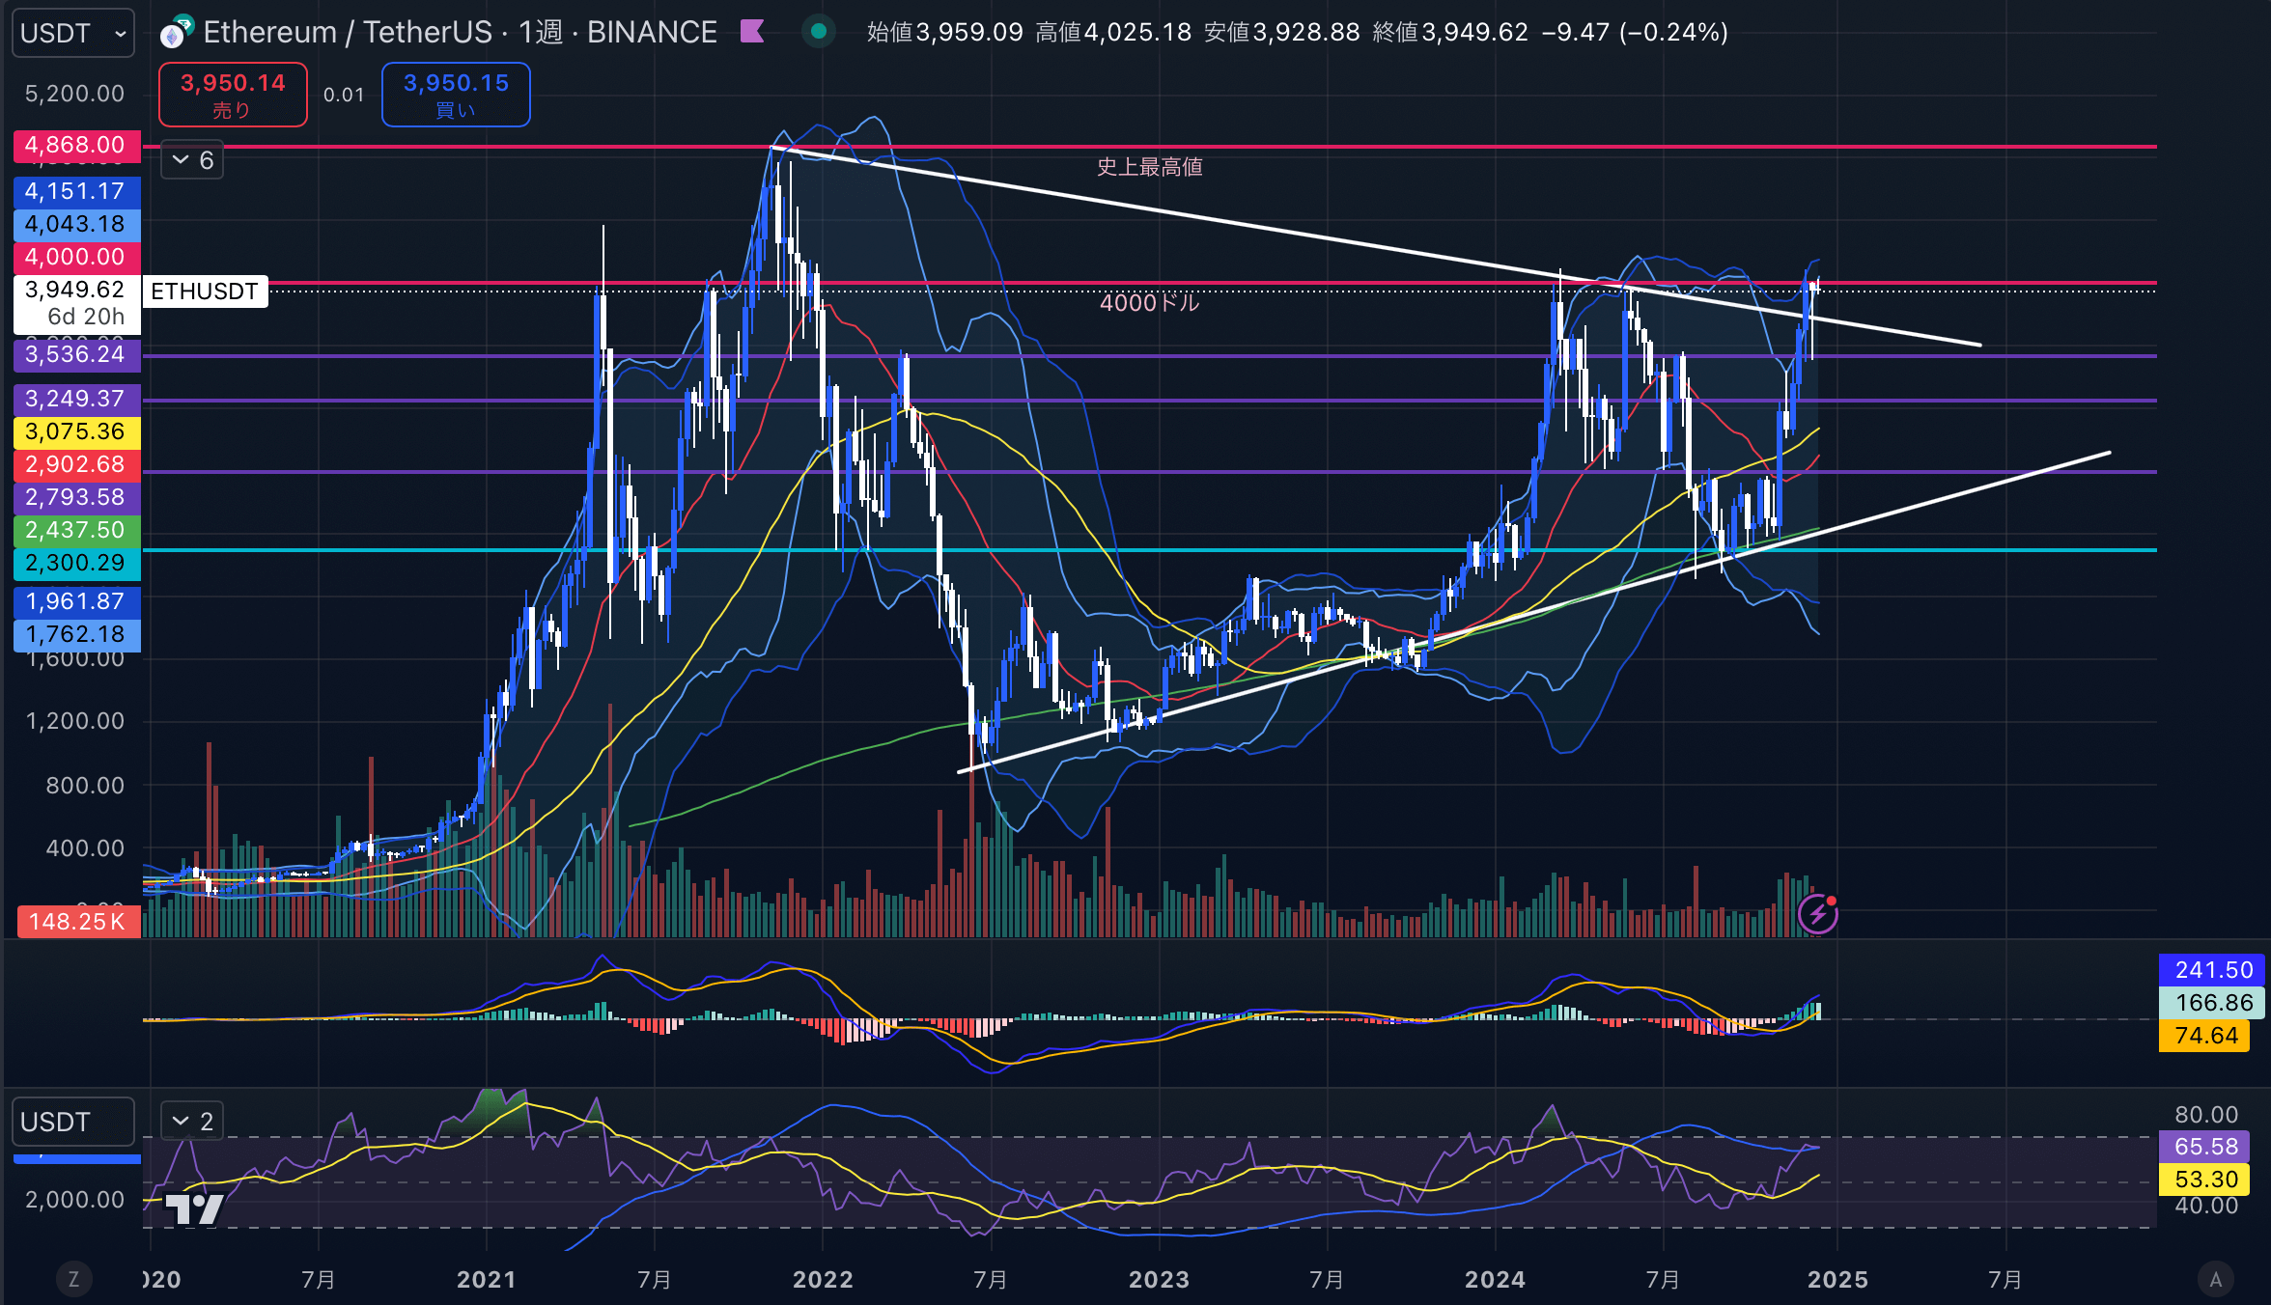Click the purple lightning replay icon

tap(1818, 913)
